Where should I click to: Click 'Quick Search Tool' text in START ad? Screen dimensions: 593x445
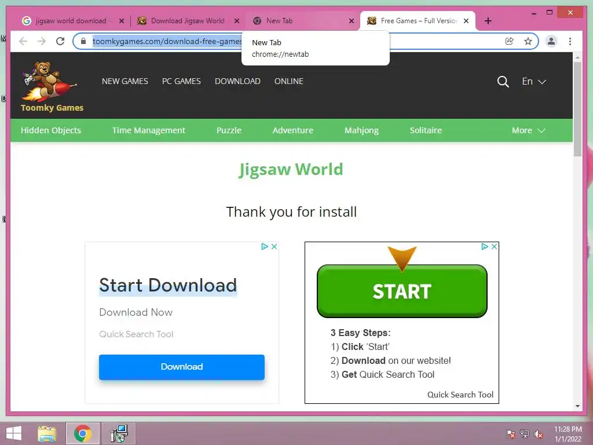(x=460, y=395)
